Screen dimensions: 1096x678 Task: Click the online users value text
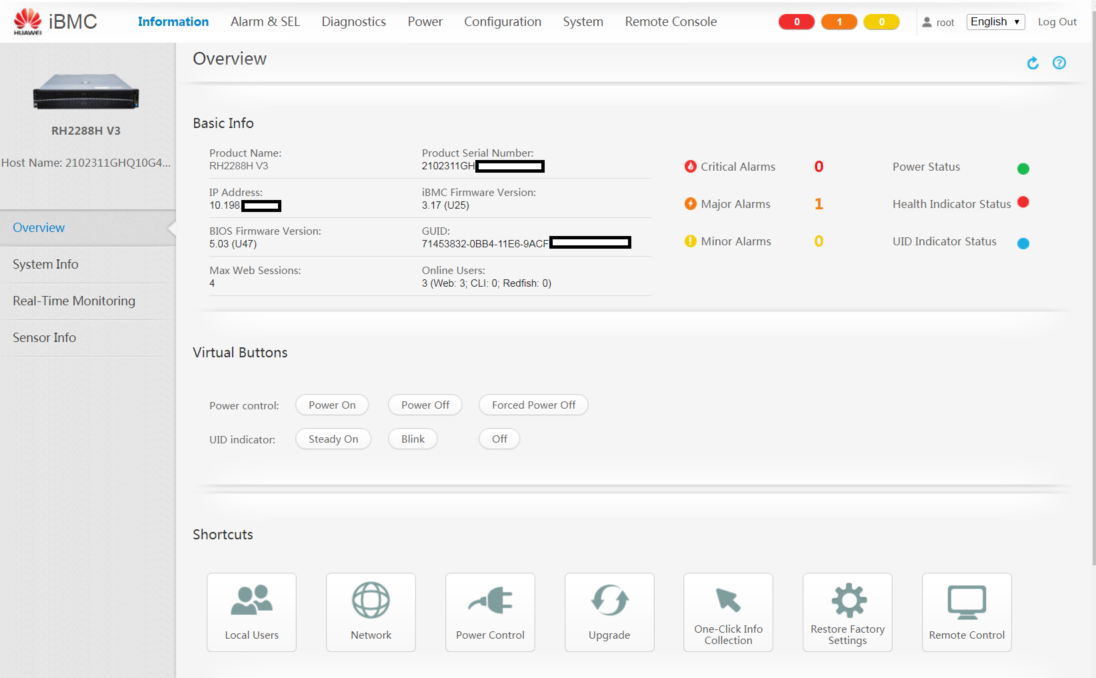487,283
